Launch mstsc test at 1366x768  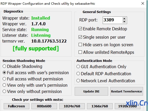pyautogui.click(x=100, y=106)
